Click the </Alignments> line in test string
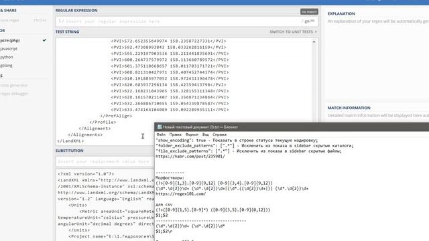 click(x=85, y=135)
